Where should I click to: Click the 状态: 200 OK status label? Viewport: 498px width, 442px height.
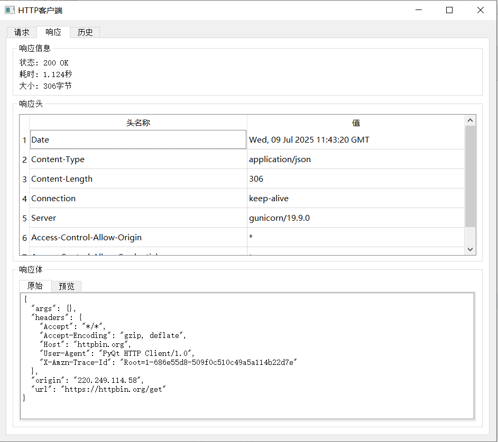pyautogui.click(x=44, y=63)
